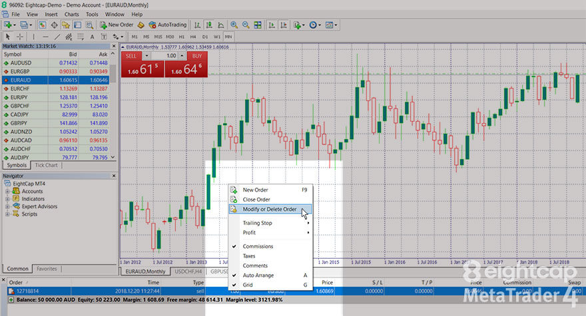
Task: Switch to the D1 timeframe
Action: [205, 37]
